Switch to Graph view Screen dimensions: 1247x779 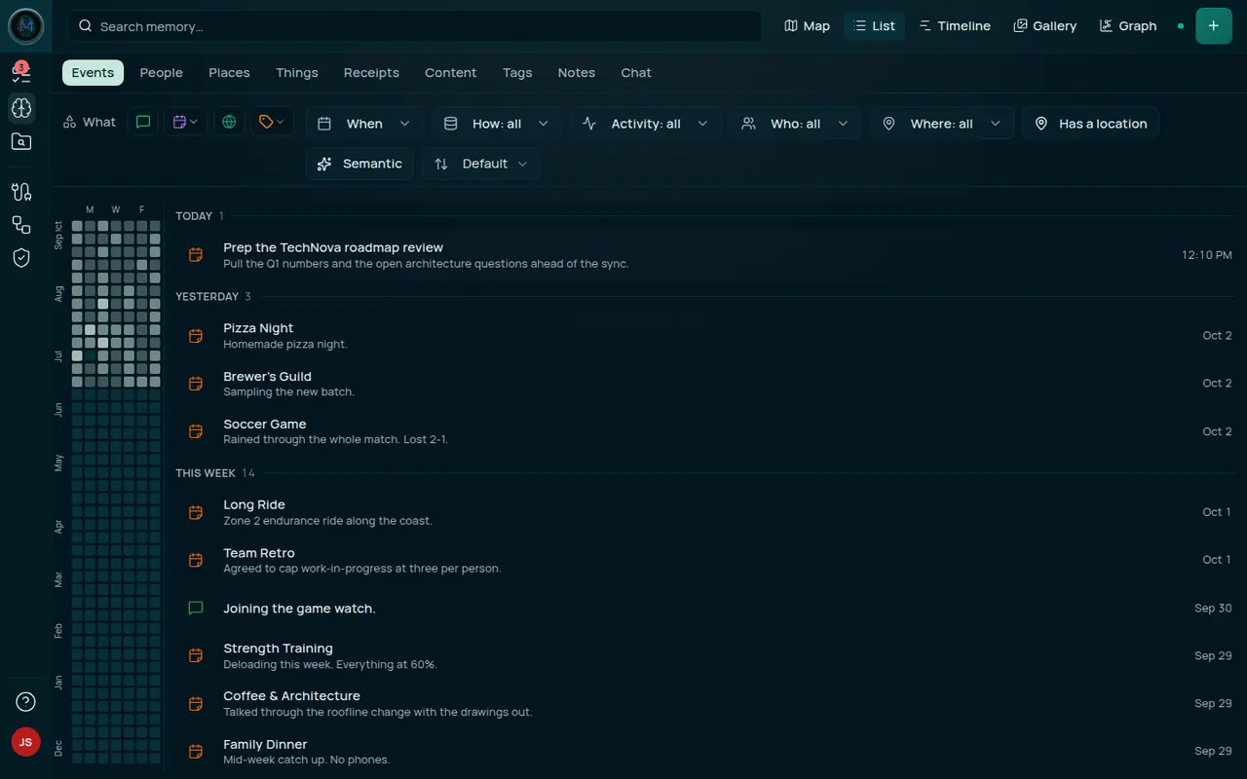1128,26
